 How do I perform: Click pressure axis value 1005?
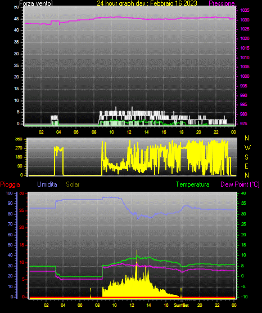coord(245,67)
